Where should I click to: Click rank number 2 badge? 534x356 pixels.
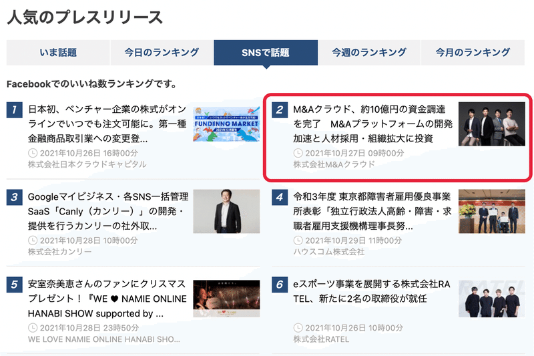(280, 110)
